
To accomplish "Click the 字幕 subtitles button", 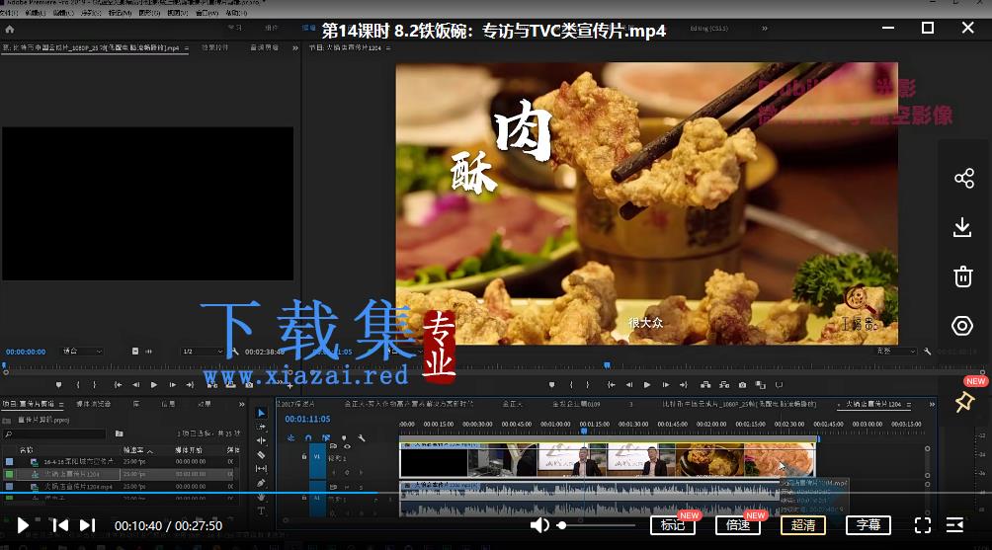I will pyautogui.click(x=868, y=524).
